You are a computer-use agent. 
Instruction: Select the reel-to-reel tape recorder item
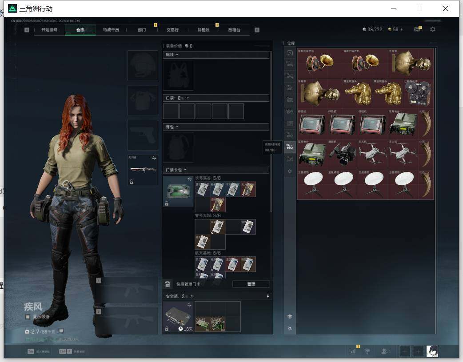pos(419,93)
